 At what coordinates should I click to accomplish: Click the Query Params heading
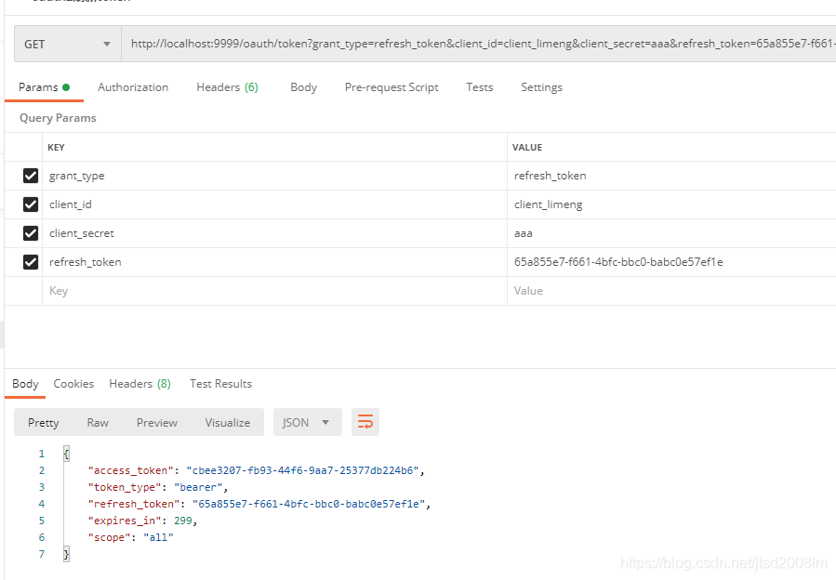coord(58,118)
